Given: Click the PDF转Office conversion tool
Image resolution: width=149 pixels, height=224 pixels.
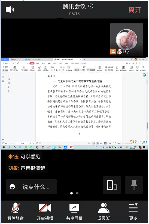Looking at the screenshot, I should tap(14, 68).
